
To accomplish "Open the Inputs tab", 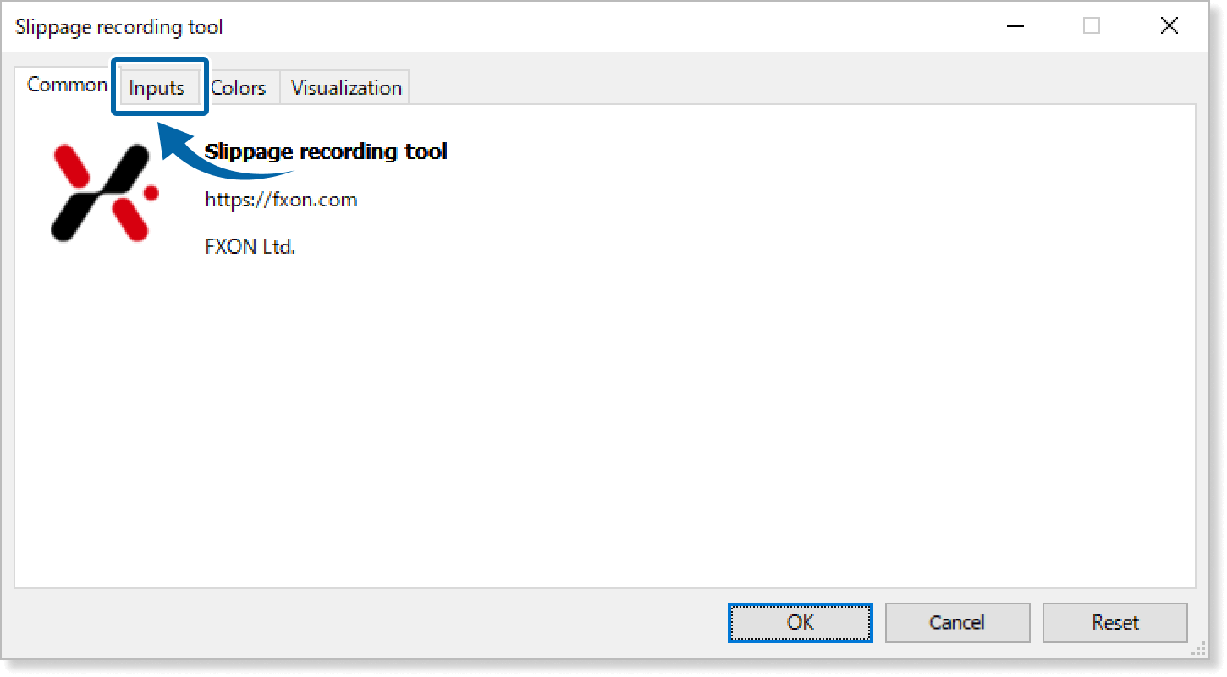I will [157, 88].
